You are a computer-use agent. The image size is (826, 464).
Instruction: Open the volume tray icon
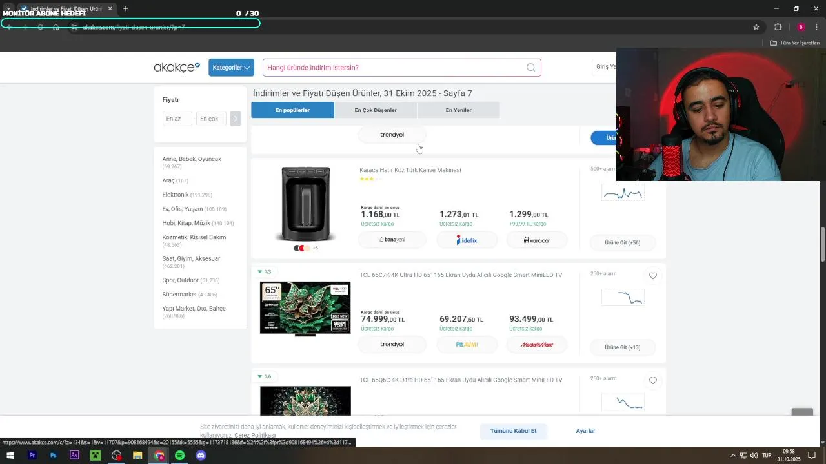tap(754, 456)
